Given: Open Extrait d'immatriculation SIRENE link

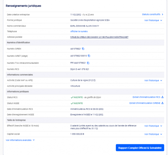Looking at the screenshot, I should (x=145, y=103).
